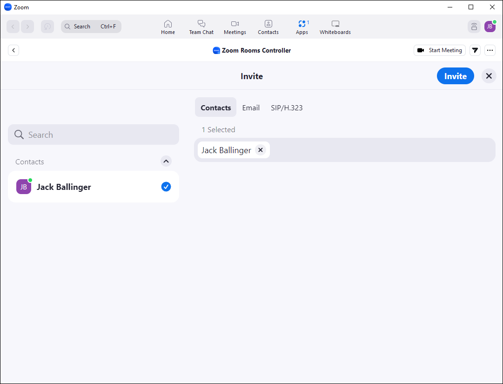The width and height of the screenshot is (503, 384).
Task: Click the navigate forward arrow in toolbar
Action: point(27,27)
